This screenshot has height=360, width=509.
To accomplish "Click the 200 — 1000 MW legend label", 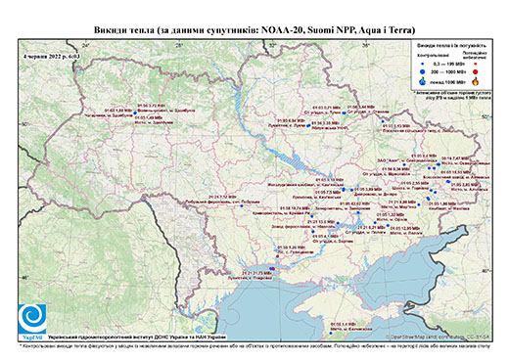I will pyautogui.click(x=448, y=72).
